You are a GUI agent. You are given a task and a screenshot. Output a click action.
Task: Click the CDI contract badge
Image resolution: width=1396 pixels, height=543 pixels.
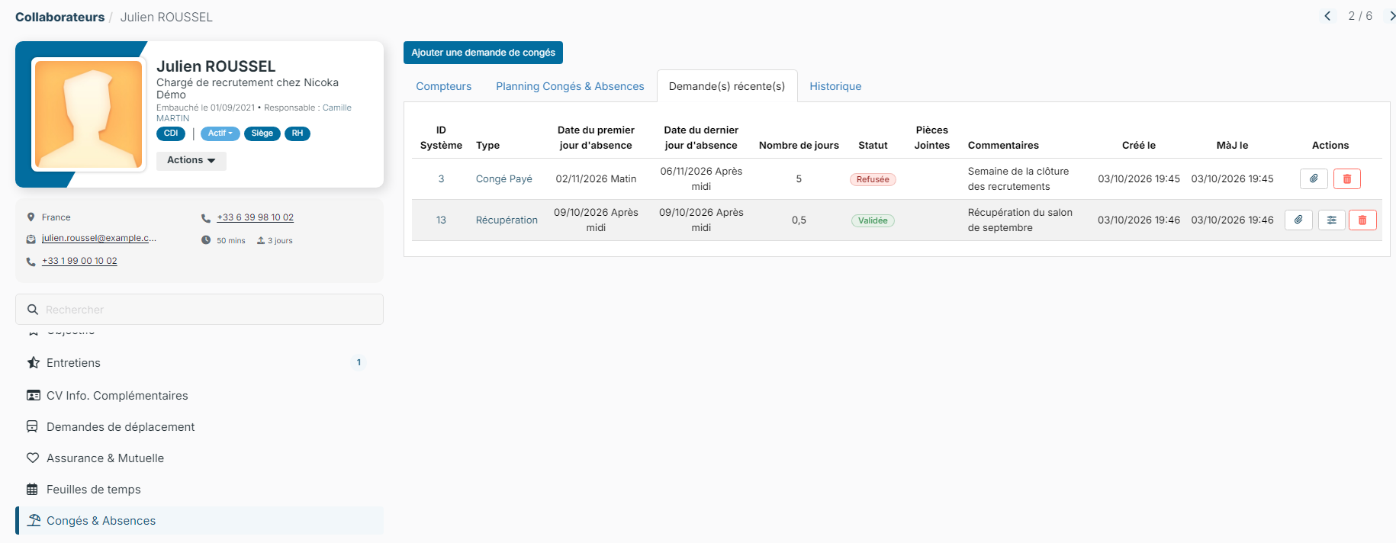pos(171,133)
